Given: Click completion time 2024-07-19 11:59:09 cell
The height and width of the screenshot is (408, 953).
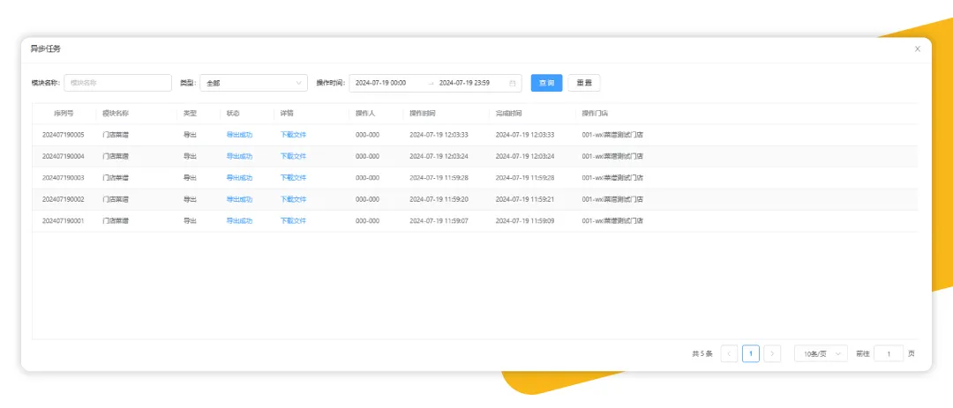Looking at the screenshot, I should [525, 221].
